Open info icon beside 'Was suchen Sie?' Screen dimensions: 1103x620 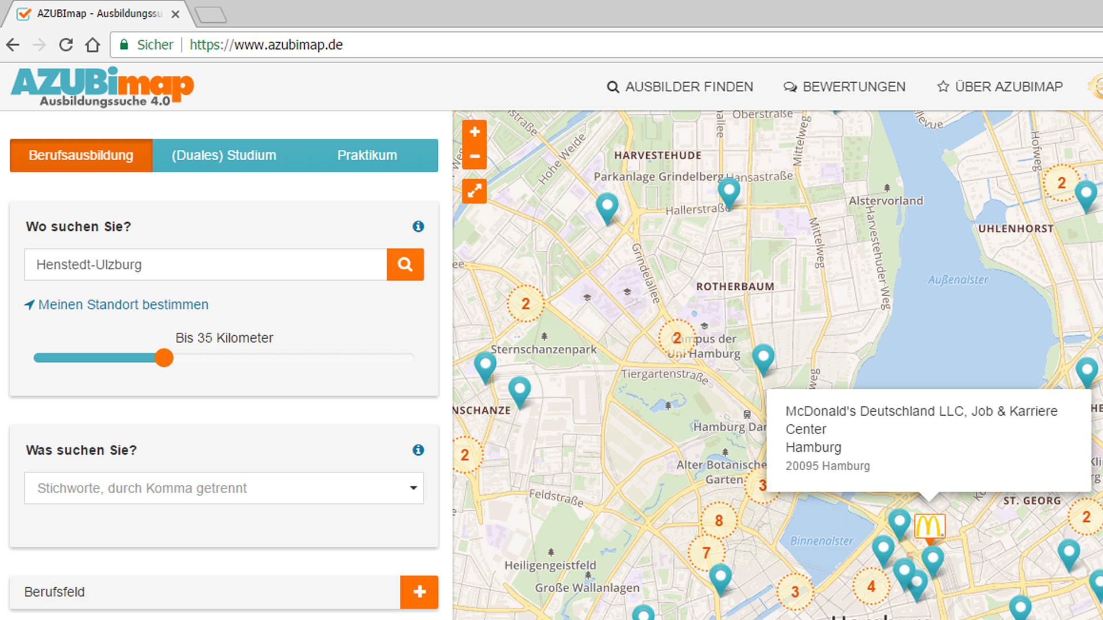pos(418,450)
